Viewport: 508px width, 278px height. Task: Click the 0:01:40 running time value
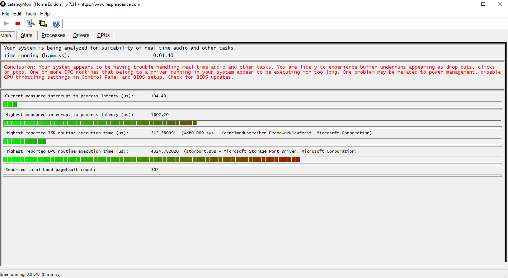point(163,55)
